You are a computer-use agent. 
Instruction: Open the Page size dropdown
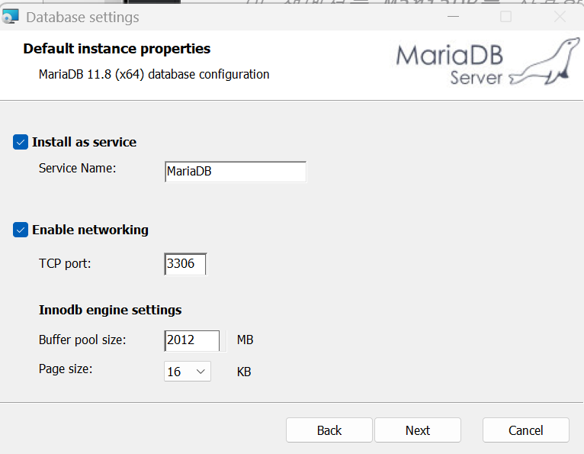[188, 372]
